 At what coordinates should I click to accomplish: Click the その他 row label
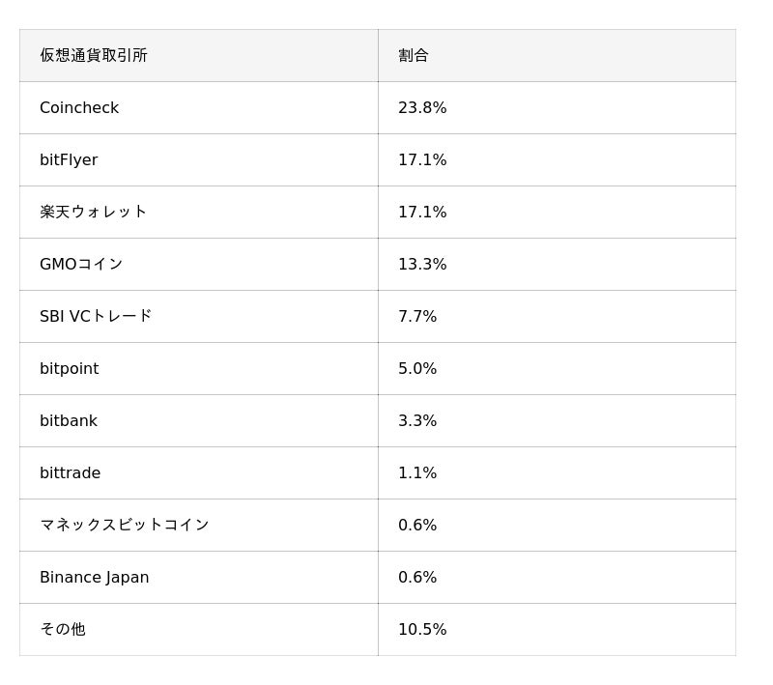click(62, 629)
